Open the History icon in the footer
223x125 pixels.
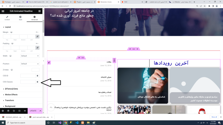click(x=14, y=111)
